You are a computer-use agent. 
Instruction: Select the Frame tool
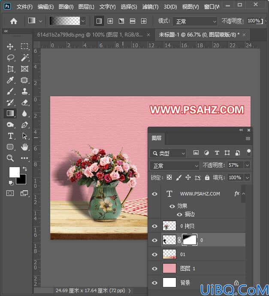pos(25,69)
